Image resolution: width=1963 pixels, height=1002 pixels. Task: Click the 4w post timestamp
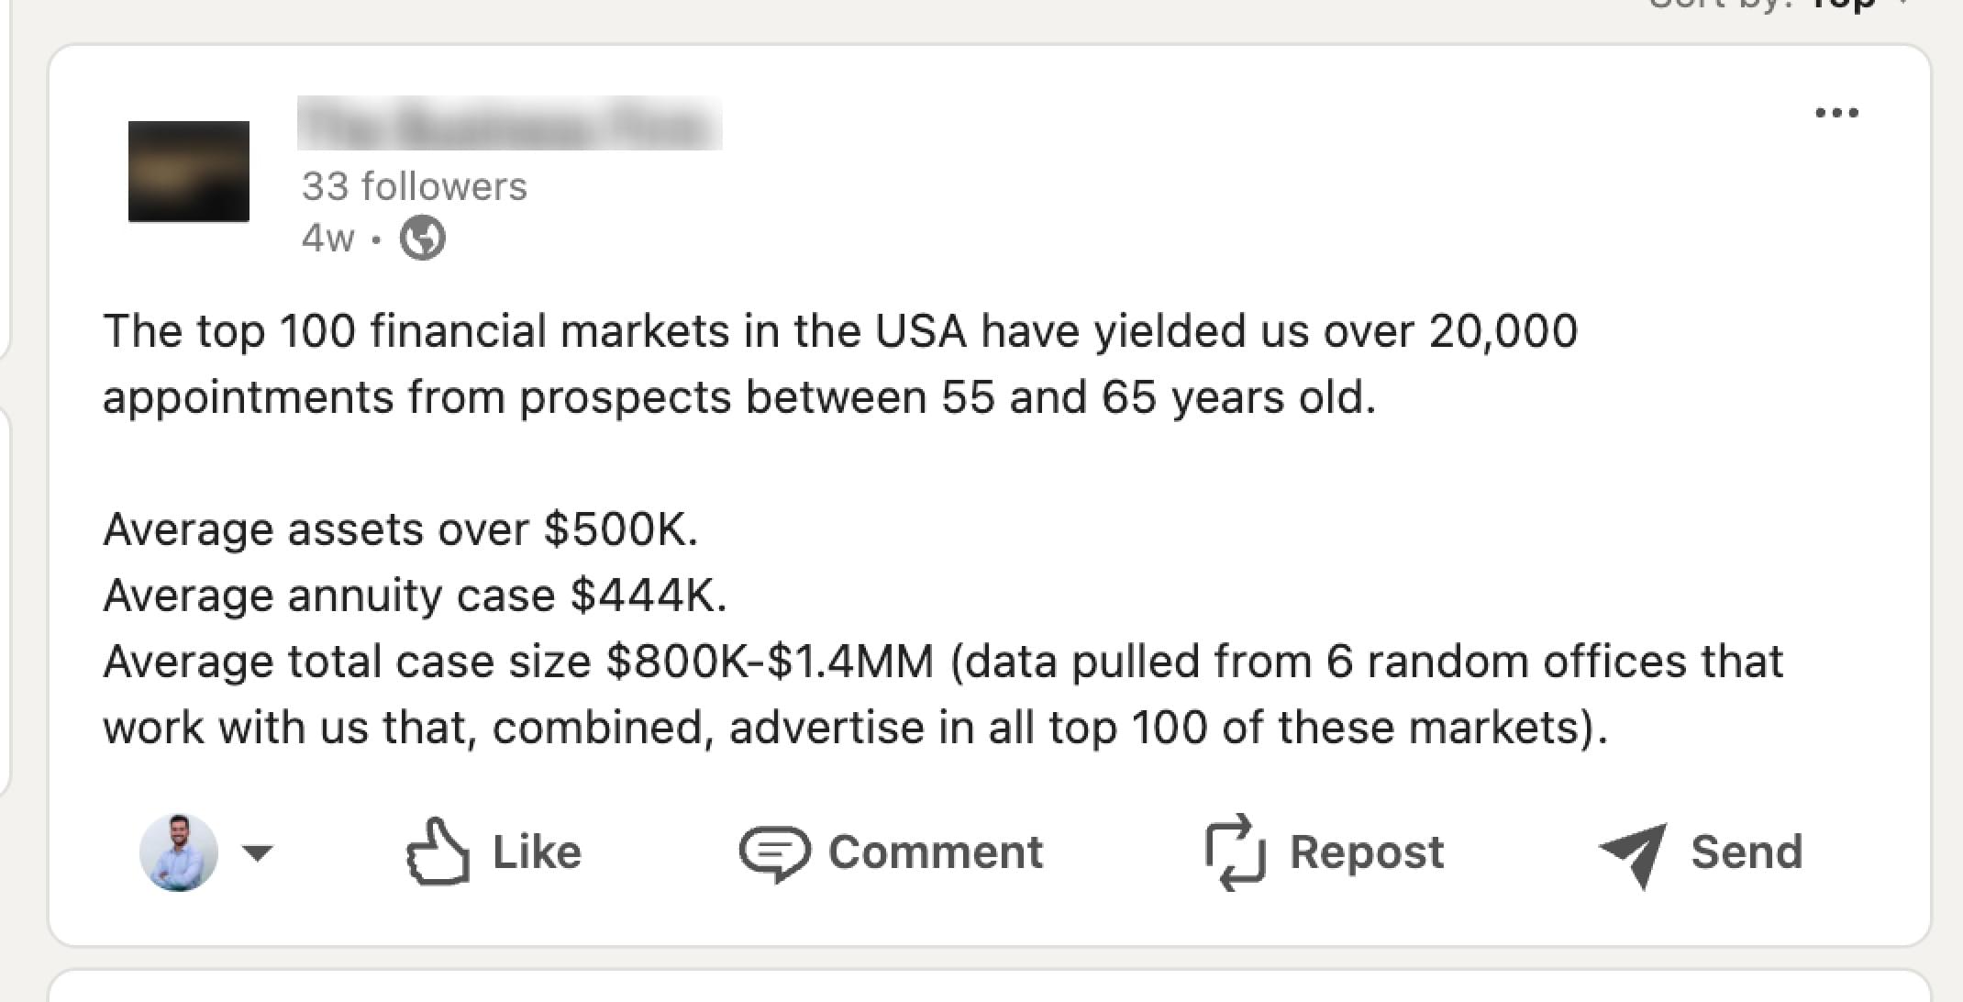[327, 238]
